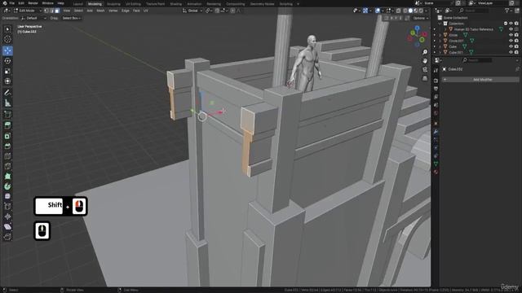
Task: Open the Render menu
Action: (33, 3)
